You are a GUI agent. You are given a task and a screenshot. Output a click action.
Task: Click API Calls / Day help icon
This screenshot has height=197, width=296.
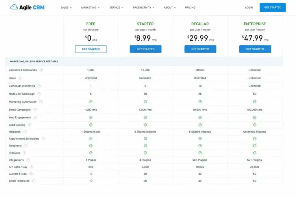pos(32,167)
